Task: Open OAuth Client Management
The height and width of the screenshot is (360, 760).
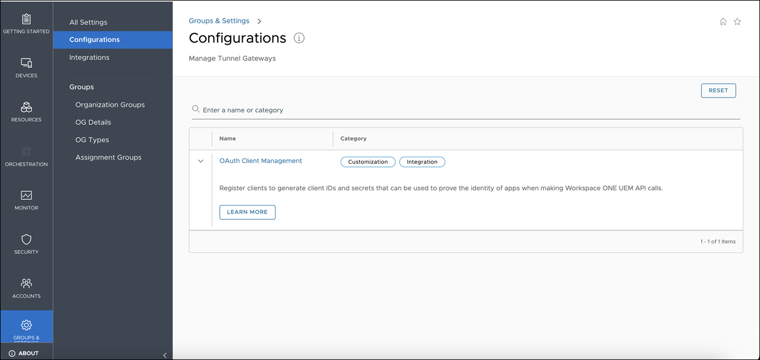Action: (260, 161)
